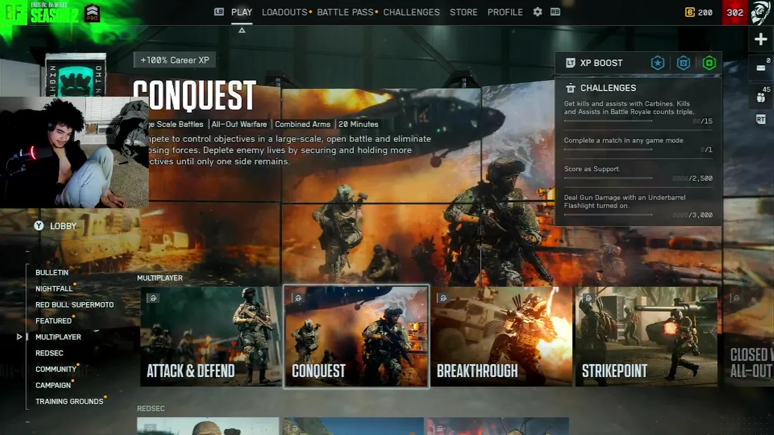Open the PROFILE tab
Screen dimensions: 774x435
pyautogui.click(x=505, y=12)
